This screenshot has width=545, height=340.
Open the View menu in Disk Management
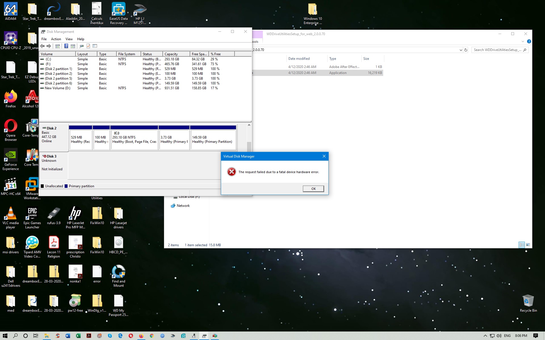click(69, 39)
